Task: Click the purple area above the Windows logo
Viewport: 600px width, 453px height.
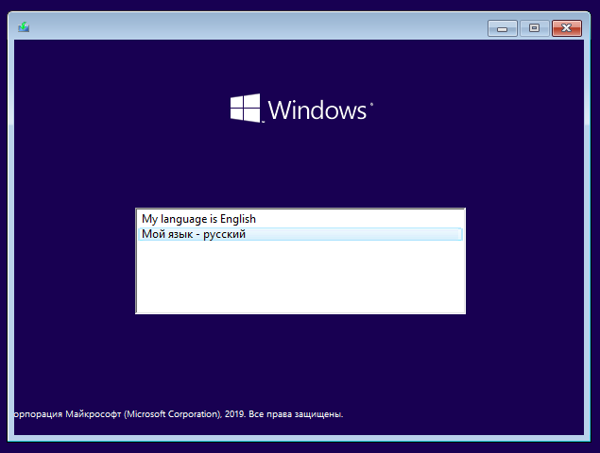Action: pos(300,65)
